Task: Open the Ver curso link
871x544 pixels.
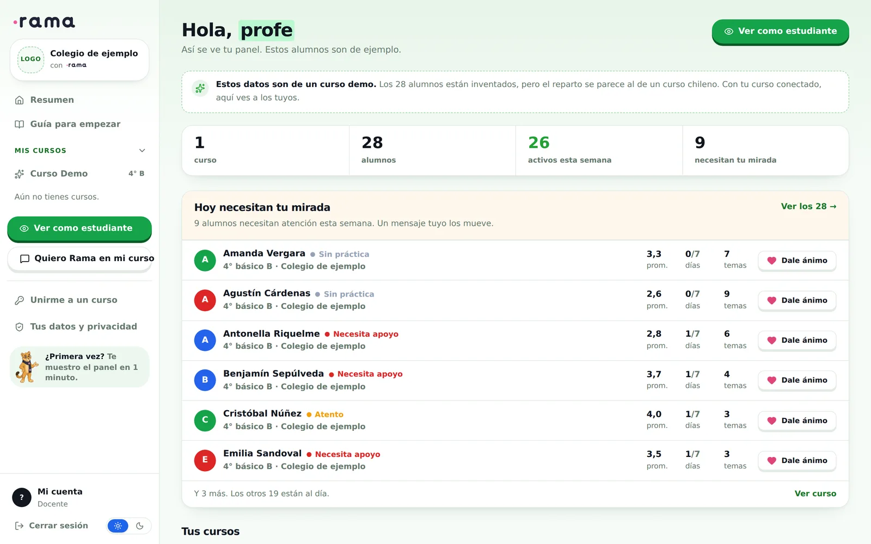Action: [x=815, y=494]
